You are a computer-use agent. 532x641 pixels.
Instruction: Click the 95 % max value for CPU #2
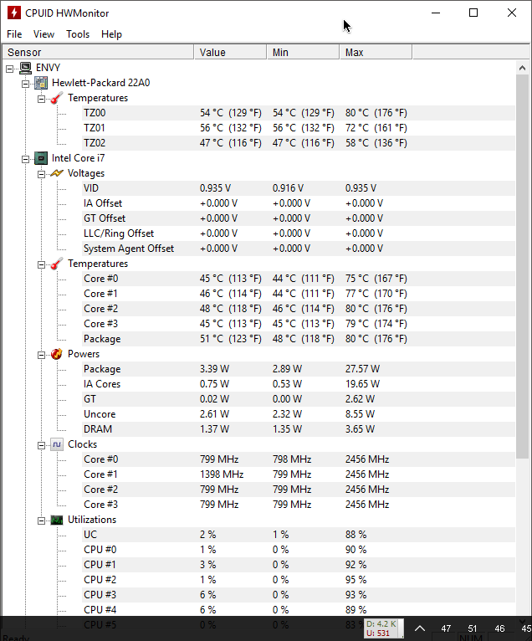pyautogui.click(x=356, y=580)
